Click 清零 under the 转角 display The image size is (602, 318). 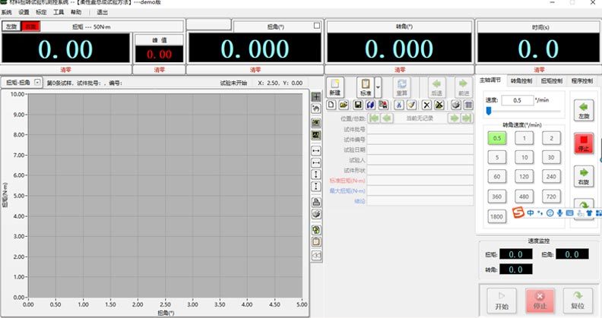(399, 68)
